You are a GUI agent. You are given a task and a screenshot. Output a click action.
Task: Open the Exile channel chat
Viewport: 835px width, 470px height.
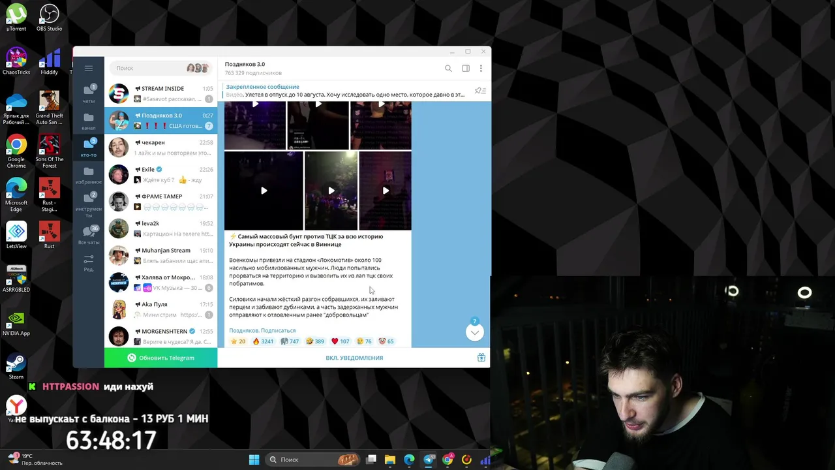tap(160, 174)
